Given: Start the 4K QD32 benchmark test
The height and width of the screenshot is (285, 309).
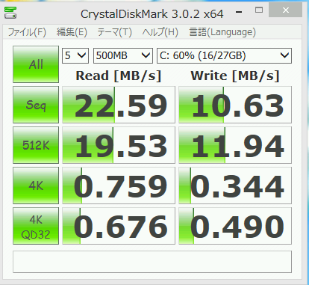Looking at the screenshot, I should 36,226.
